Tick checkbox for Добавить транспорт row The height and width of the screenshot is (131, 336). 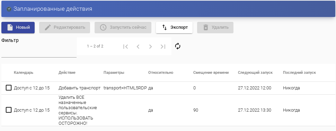(x=9, y=88)
